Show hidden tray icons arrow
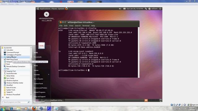Viewport: 198px width, 111px height. (177, 109)
